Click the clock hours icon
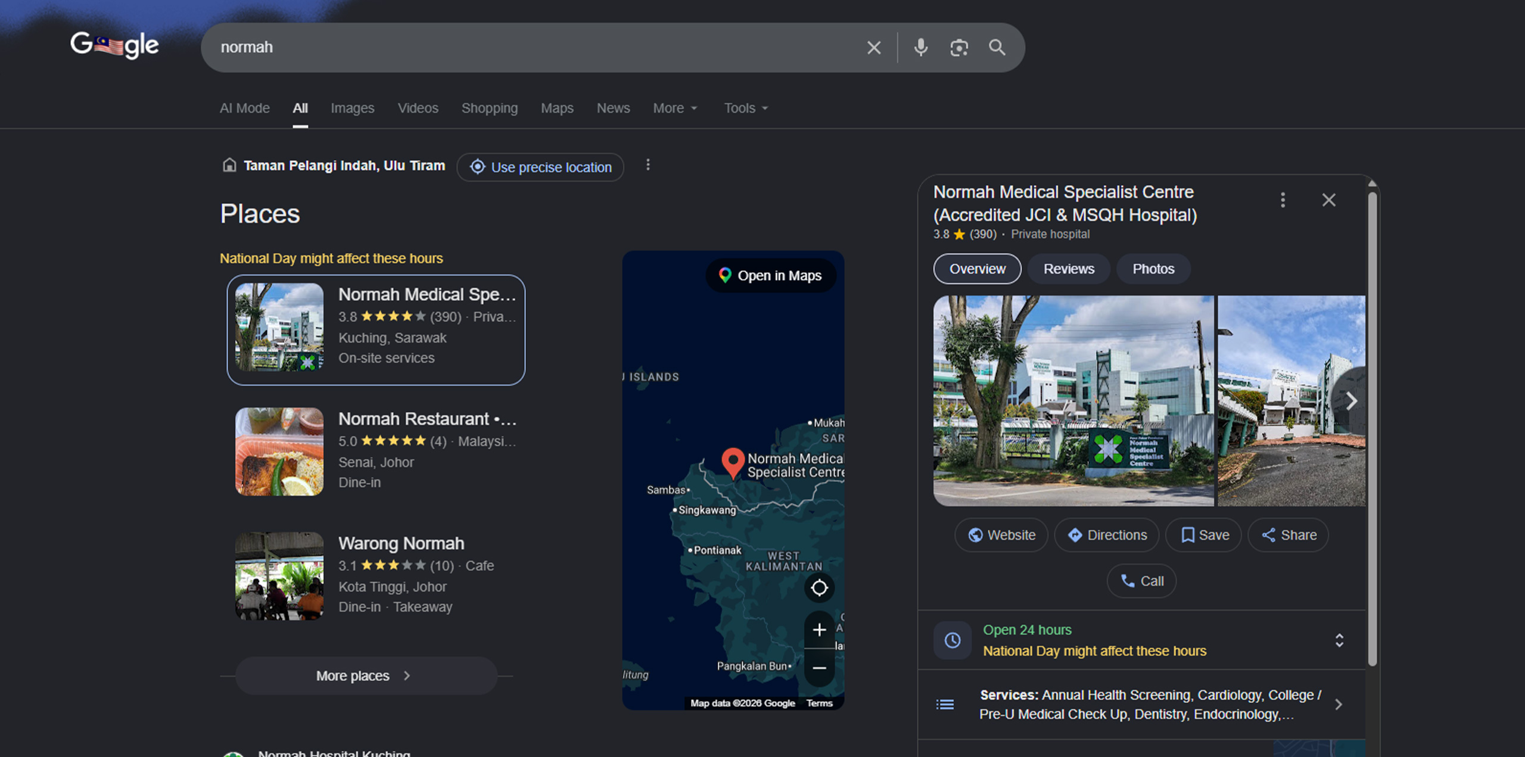 coord(952,640)
